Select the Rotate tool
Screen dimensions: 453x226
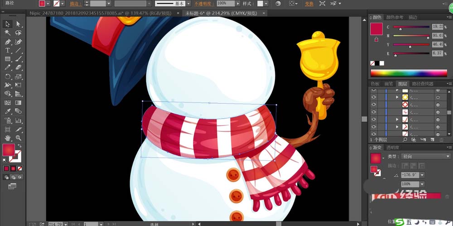click(x=8, y=77)
